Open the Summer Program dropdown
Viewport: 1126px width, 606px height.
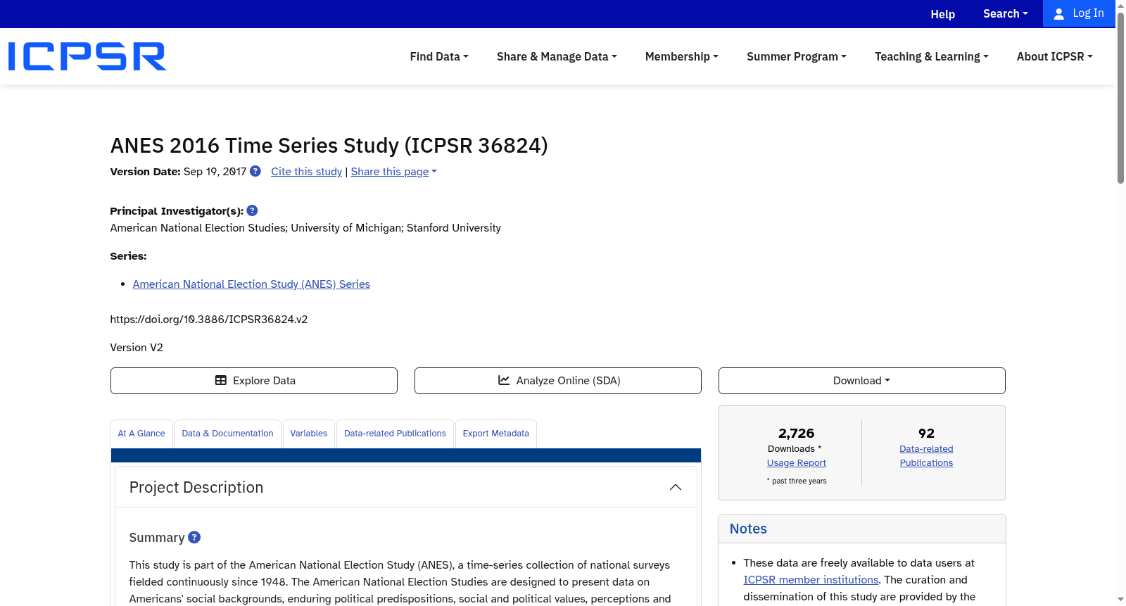tap(797, 56)
